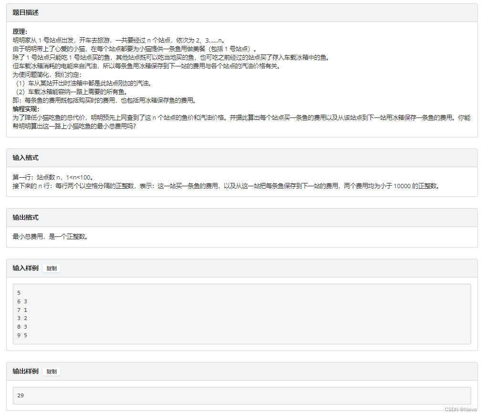Click the 输入样例 heading
This screenshot has width=484, height=416.
point(26,268)
